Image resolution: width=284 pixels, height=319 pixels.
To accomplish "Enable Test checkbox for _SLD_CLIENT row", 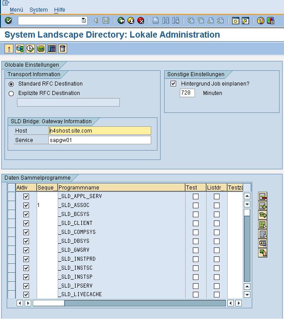I will (x=195, y=223).
